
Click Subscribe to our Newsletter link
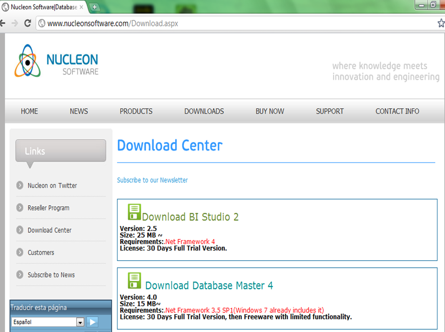tap(152, 180)
